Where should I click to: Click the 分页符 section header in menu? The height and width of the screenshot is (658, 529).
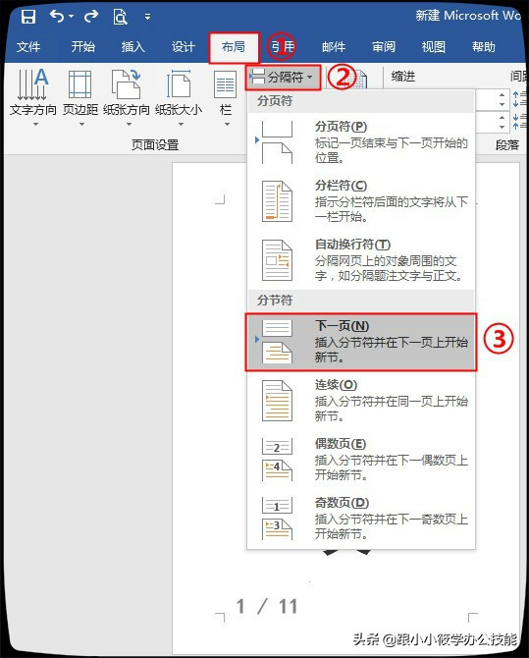pyautogui.click(x=275, y=101)
